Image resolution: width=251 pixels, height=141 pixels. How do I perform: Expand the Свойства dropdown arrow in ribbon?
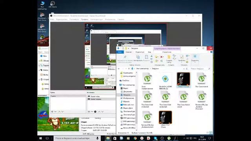point(182,62)
